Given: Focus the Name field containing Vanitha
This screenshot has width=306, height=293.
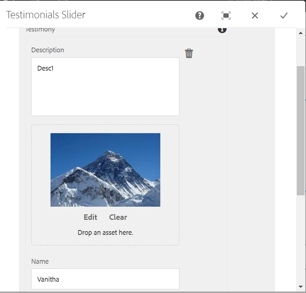Looking at the screenshot, I should (105, 279).
